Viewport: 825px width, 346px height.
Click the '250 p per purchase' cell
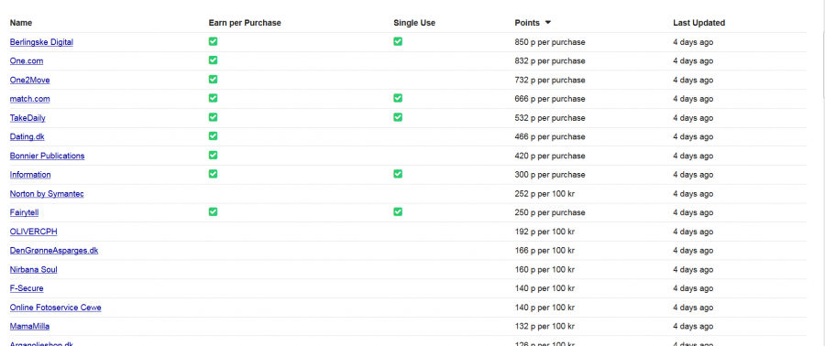(x=550, y=212)
